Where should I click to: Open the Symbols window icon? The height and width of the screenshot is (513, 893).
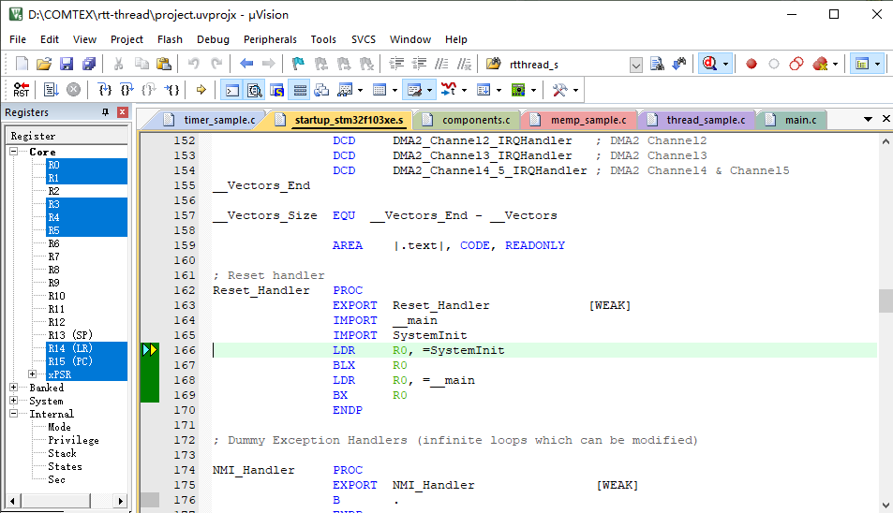[x=277, y=90]
